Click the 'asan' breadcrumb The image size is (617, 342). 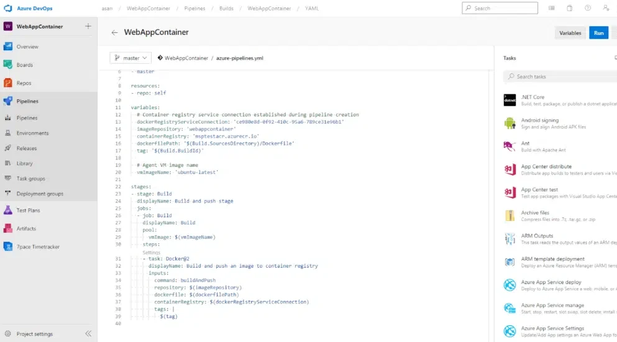pyautogui.click(x=107, y=8)
